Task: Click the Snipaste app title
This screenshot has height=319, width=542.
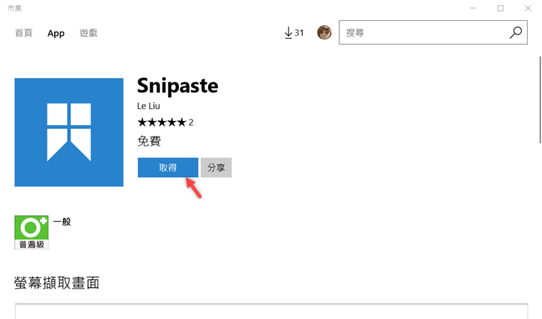Action: click(178, 86)
